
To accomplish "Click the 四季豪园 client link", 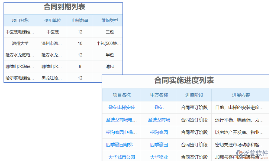I will [159, 145].
